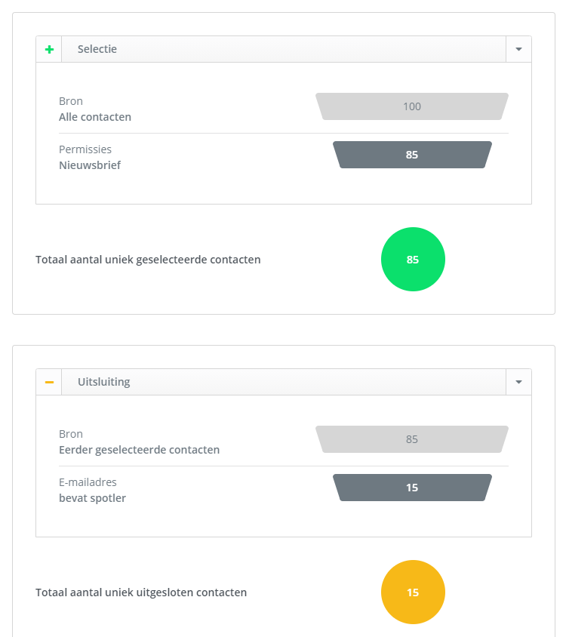Click the Alle contacten source label

pyautogui.click(x=95, y=117)
